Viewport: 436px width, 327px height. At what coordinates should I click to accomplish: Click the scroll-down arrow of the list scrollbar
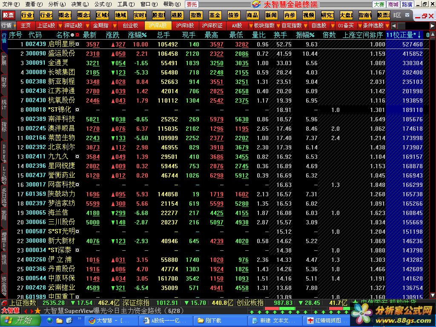[433, 295]
